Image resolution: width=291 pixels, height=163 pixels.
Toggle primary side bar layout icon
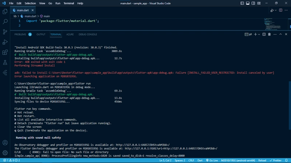242,3
